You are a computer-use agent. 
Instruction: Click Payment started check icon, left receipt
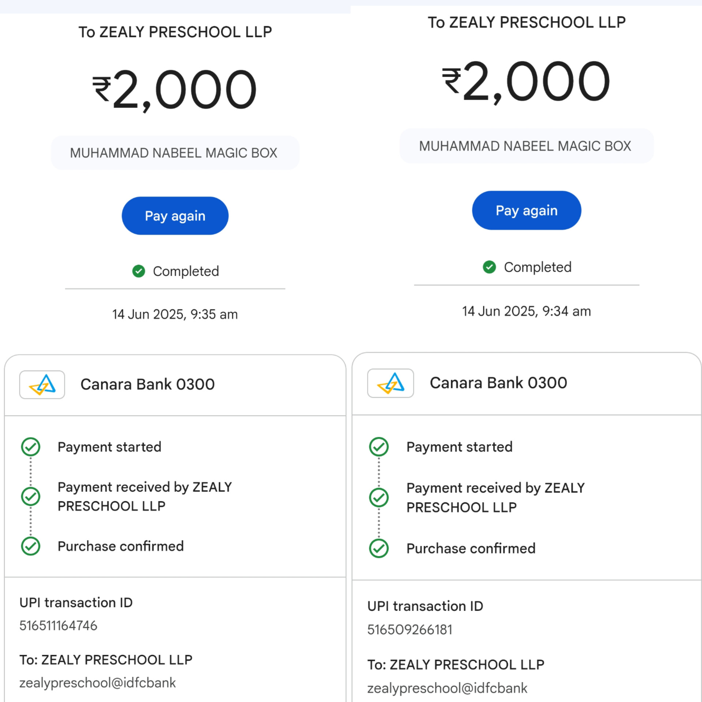tap(31, 447)
